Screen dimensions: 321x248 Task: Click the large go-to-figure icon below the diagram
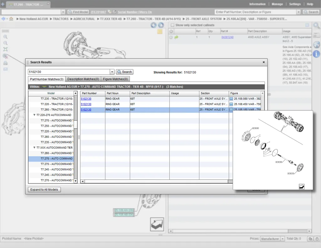157,224
